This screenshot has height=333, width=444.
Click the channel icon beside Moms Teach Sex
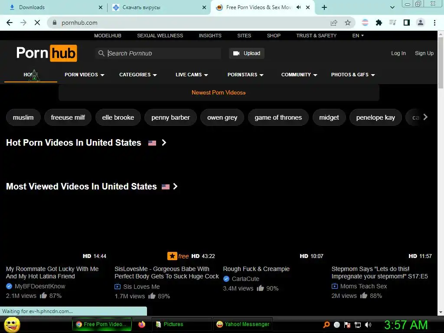(334, 286)
